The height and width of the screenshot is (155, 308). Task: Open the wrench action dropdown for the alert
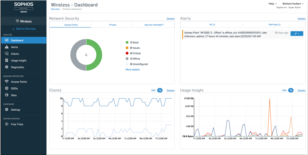297,33
